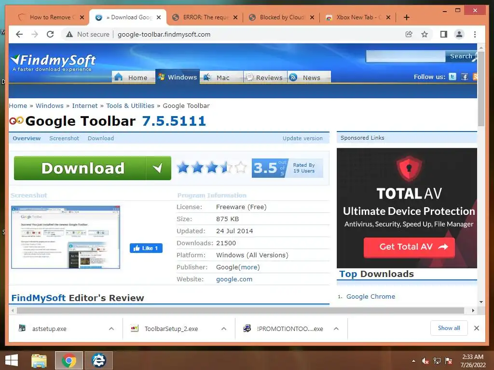Image resolution: width=494 pixels, height=370 pixels.
Task: Click the Facebook Like button
Action: [x=146, y=248]
